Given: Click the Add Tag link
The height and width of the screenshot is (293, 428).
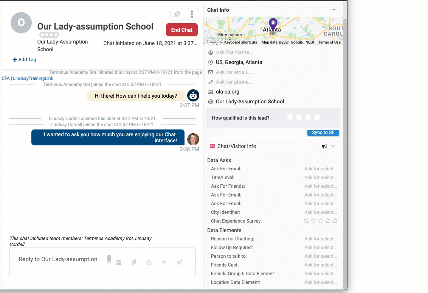Looking at the screenshot, I should point(24,59).
